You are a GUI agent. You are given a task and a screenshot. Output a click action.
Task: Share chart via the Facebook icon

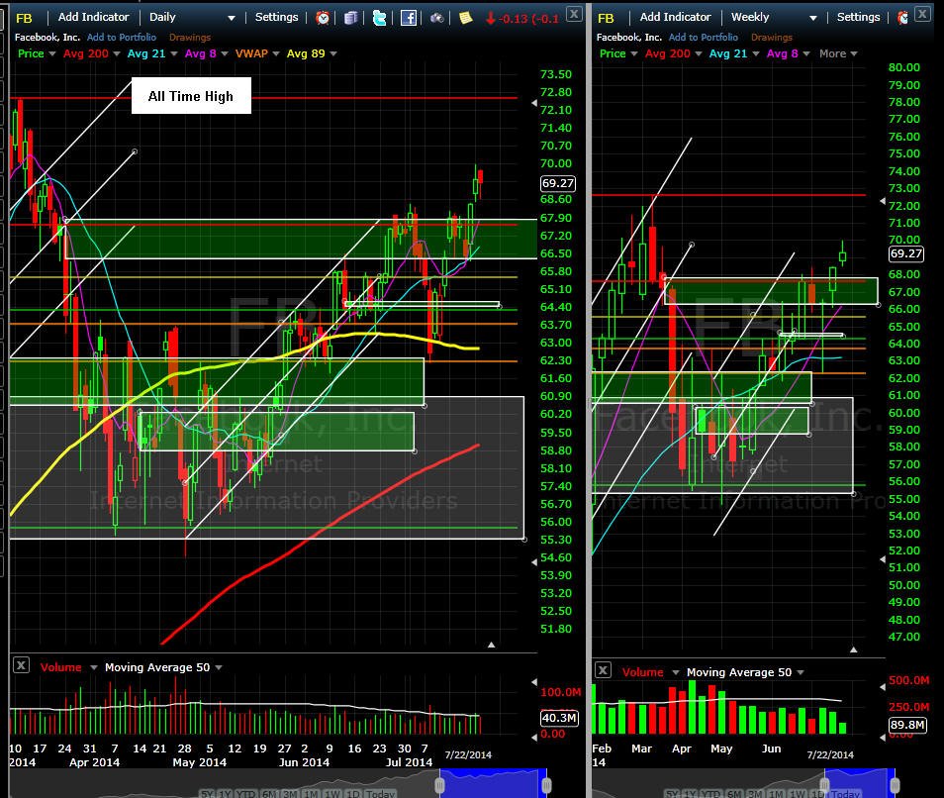click(409, 18)
